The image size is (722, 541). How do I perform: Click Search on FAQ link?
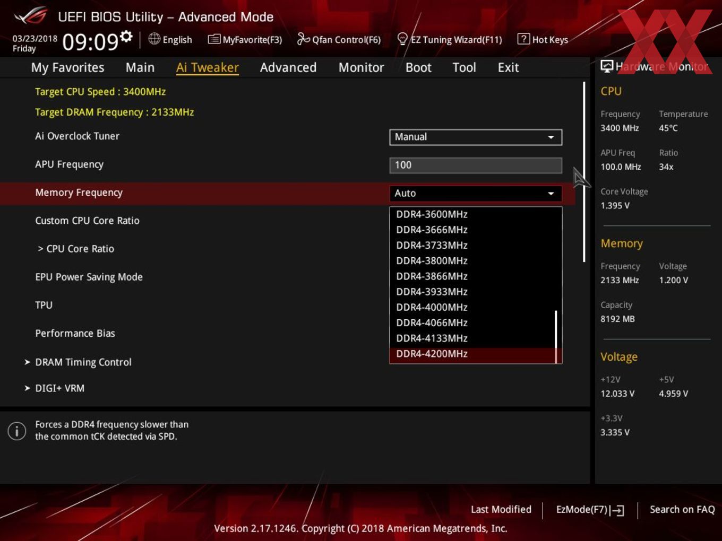pyautogui.click(x=682, y=509)
